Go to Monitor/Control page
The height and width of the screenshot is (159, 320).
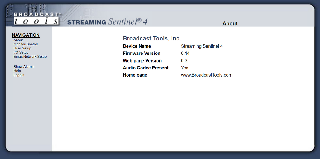[x=26, y=44]
